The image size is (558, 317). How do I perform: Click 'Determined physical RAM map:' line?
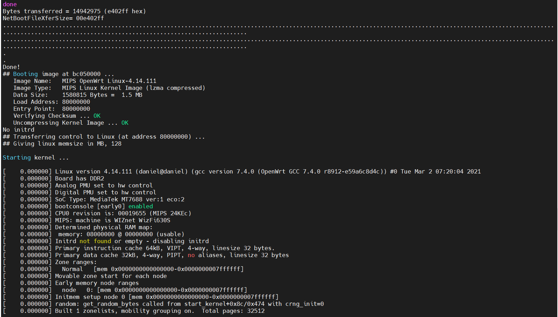coord(78,227)
